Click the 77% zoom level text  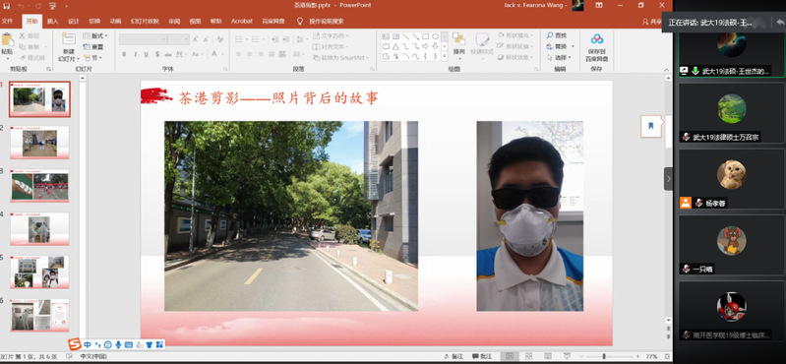click(651, 356)
